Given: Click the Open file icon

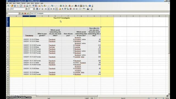Looking at the screenshot, I should [12, 6].
